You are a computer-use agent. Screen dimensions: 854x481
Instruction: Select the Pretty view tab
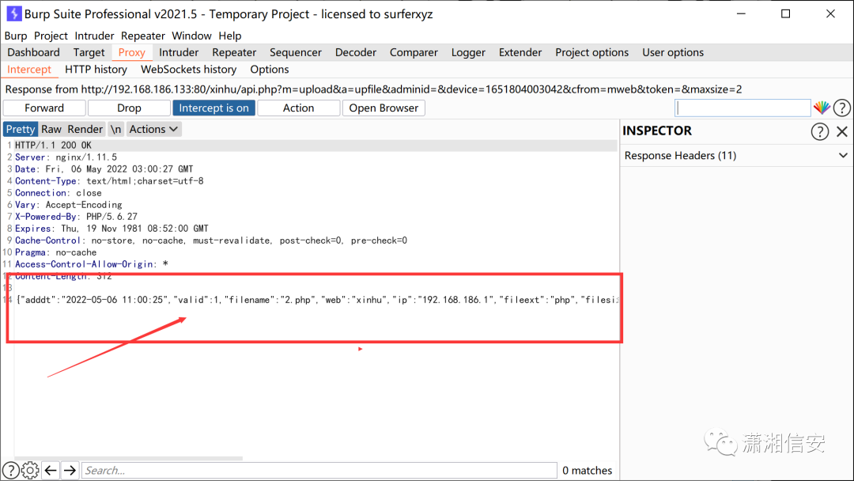click(x=20, y=129)
